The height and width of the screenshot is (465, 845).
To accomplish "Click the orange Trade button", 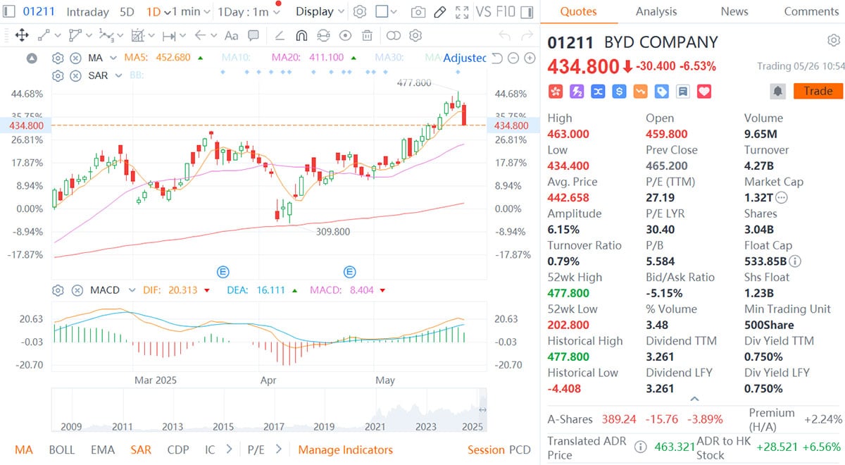I will coord(818,91).
